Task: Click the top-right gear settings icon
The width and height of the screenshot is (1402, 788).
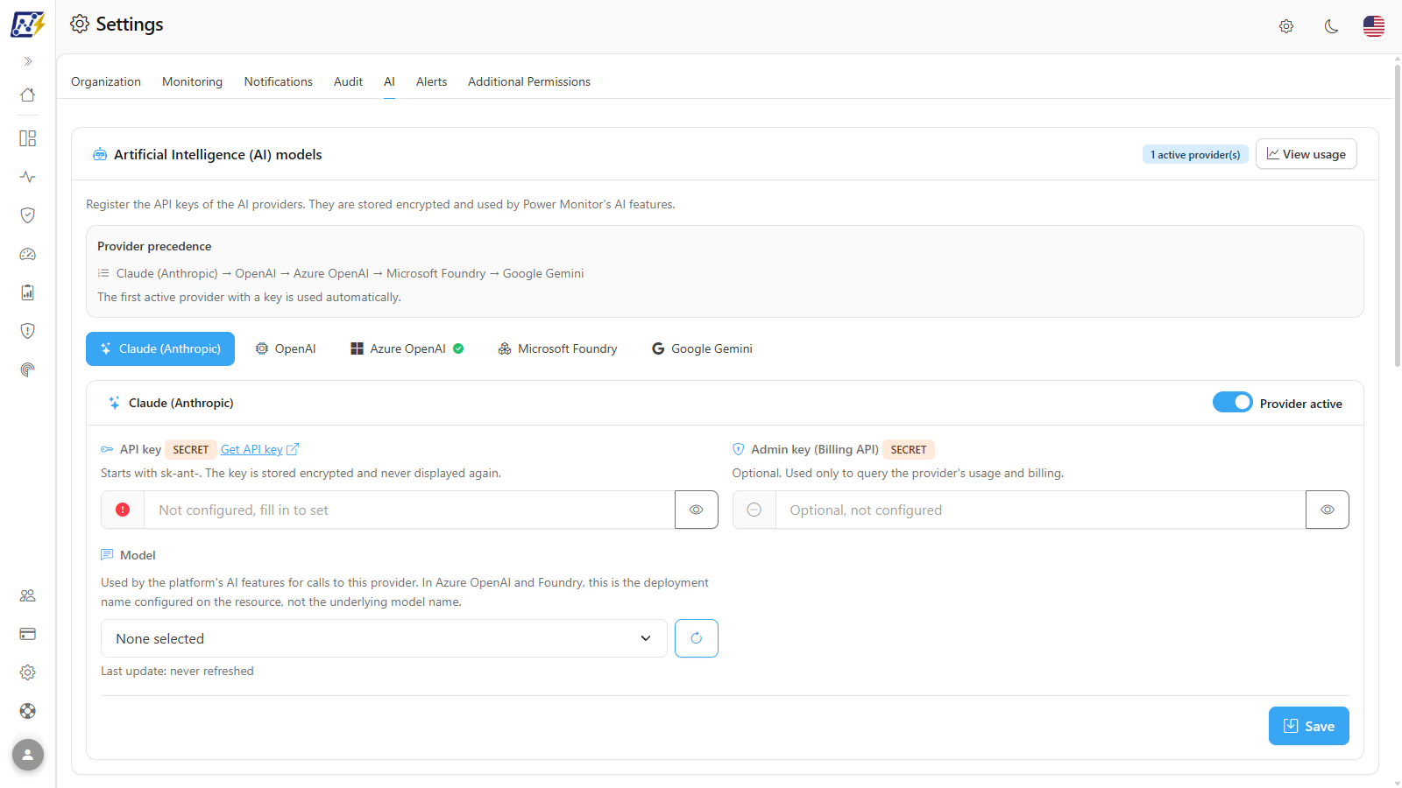Action: pos(1286,26)
